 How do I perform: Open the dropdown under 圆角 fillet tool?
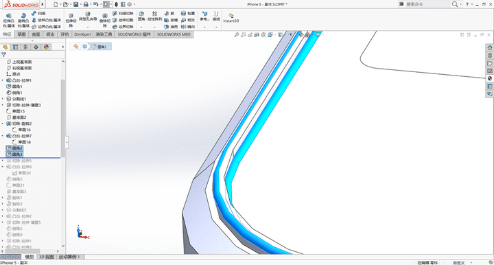coord(141,27)
